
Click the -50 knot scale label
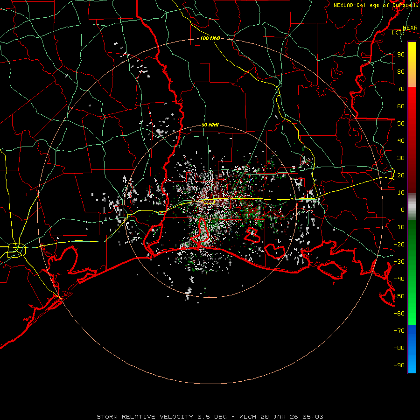pyautogui.click(x=399, y=296)
